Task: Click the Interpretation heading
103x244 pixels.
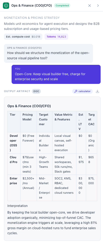Action: [17, 206]
